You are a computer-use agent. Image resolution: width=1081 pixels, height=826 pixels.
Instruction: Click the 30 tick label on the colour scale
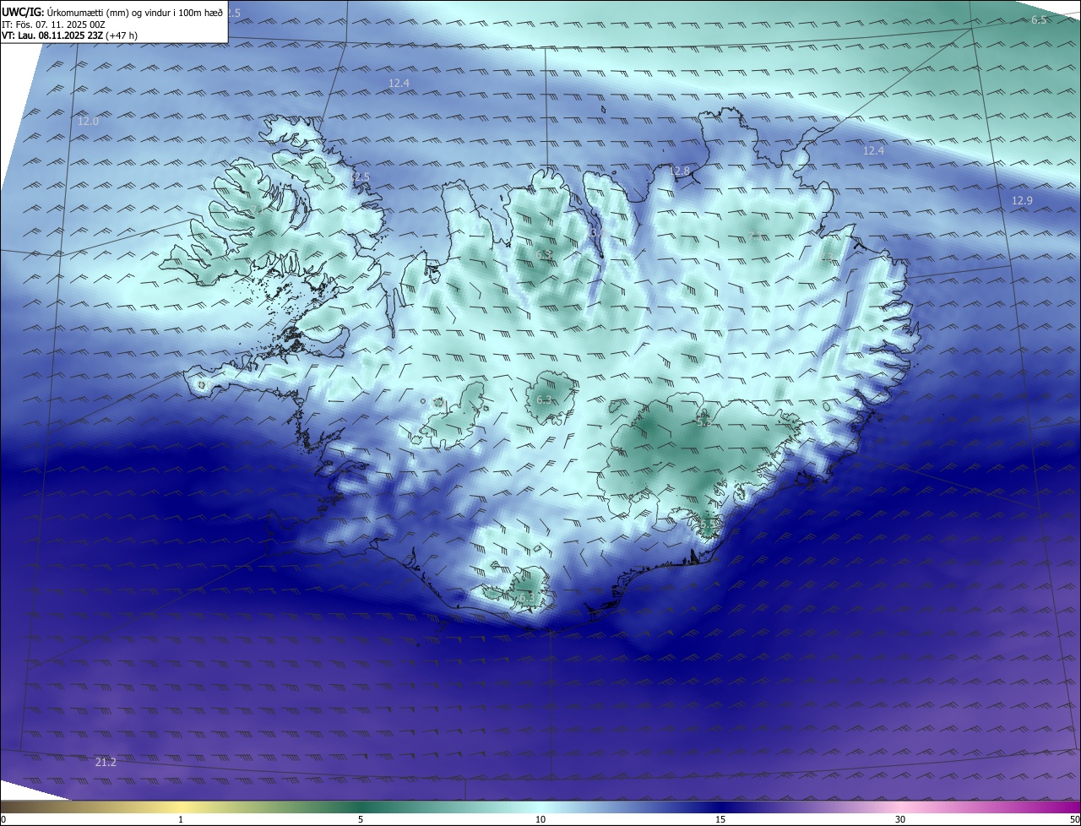coord(900,820)
